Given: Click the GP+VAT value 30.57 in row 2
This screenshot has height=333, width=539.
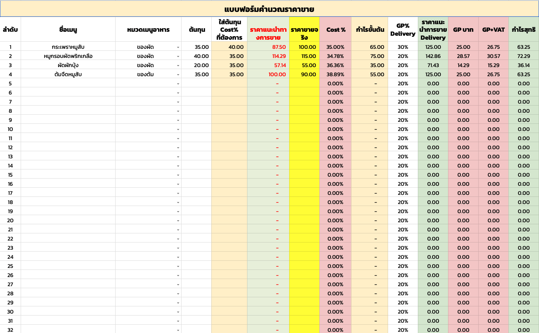Looking at the screenshot, I should (x=493, y=56).
